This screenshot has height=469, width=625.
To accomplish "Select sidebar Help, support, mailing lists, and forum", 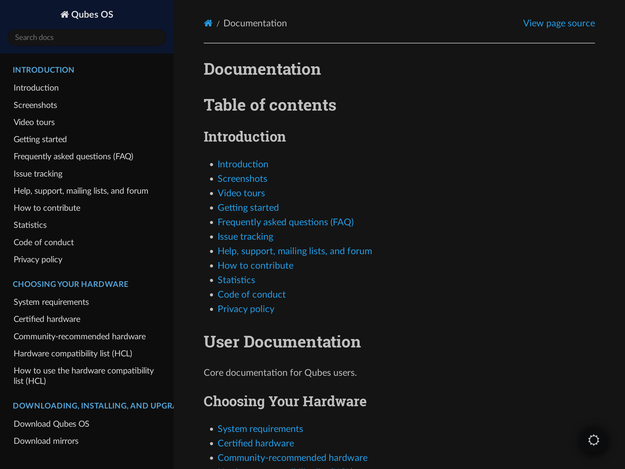I will (81, 191).
